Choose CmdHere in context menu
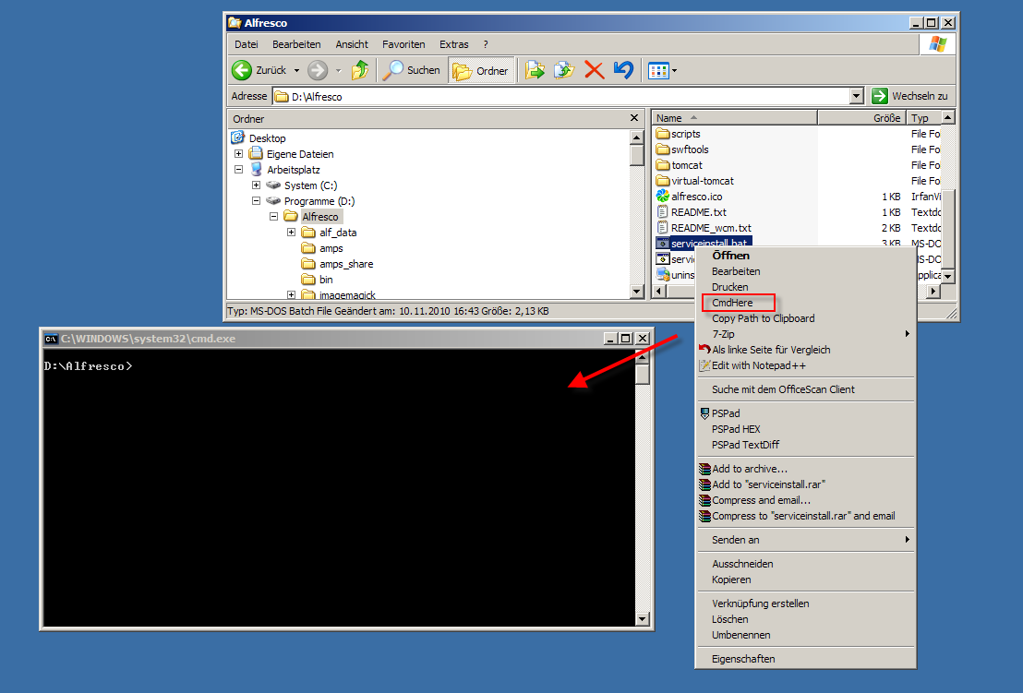The width and height of the screenshot is (1023, 693). [805, 303]
